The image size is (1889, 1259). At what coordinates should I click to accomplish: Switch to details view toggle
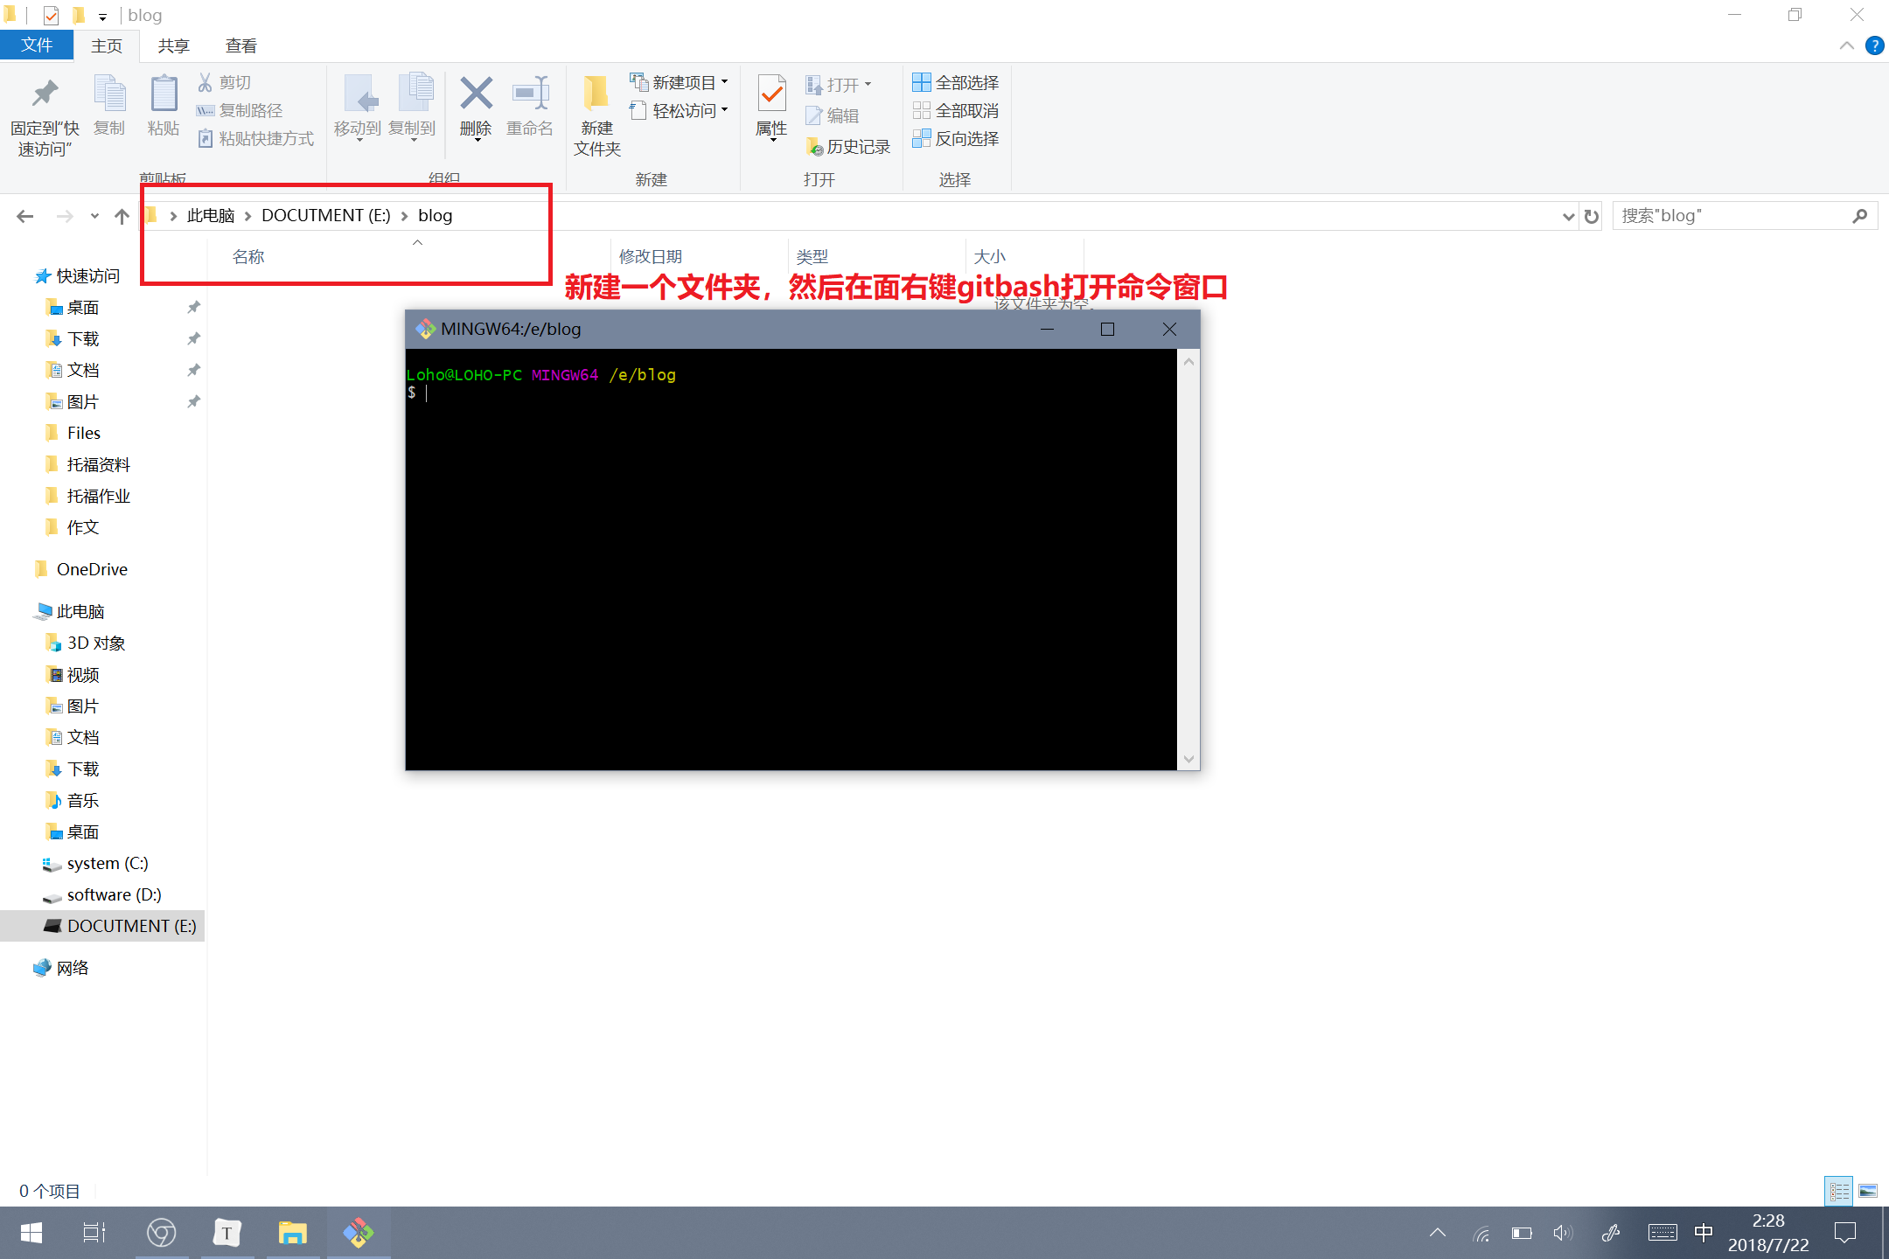pyautogui.click(x=1838, y=1191)
